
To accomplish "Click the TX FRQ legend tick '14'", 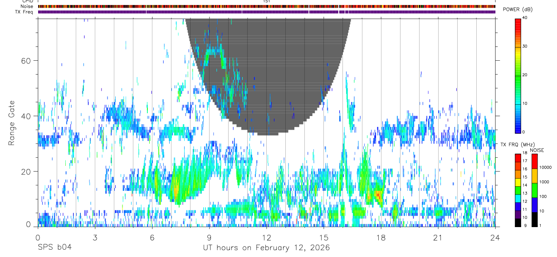I will pos(525,186).
